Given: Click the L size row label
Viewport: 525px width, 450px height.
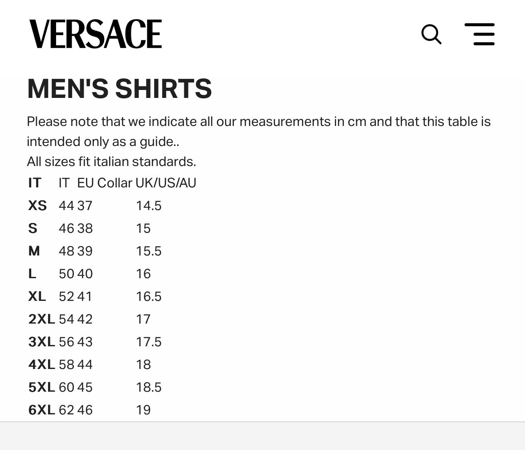Looking at the screenshot, I should pos(32,274).
